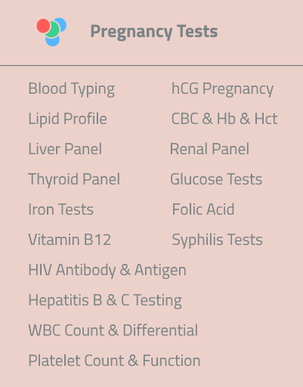The image size is (303, 387).
Task: Open the Thyroid Panel link
Action: 74,179
